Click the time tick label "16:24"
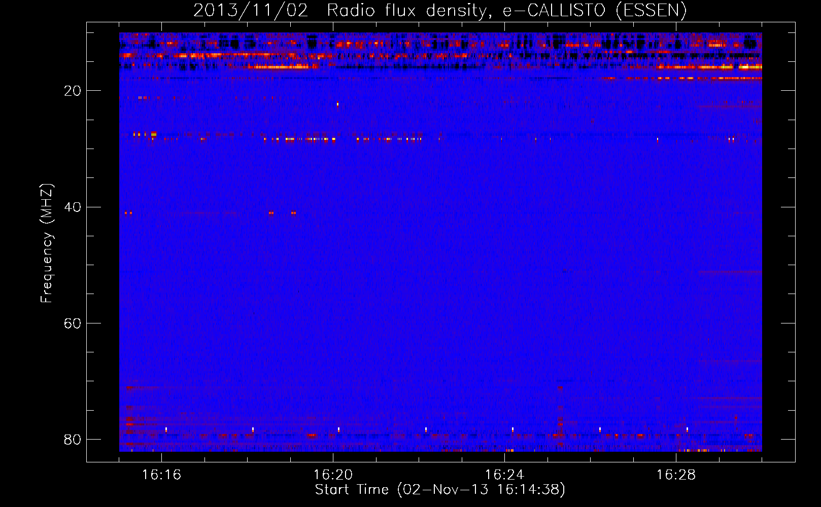Image resolution: width=821 pixels, height=507 pixels. point(504,475)
